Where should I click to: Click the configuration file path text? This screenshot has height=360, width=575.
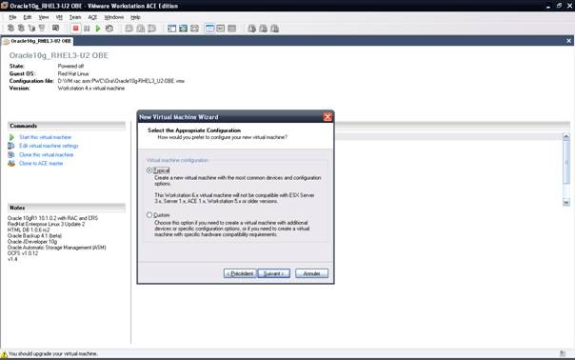(121, 81)
